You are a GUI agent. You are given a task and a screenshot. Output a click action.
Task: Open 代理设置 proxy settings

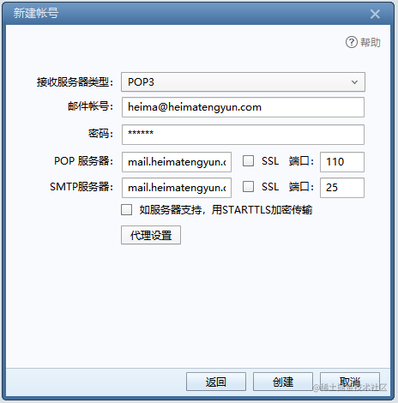click(x=151, y=235)
